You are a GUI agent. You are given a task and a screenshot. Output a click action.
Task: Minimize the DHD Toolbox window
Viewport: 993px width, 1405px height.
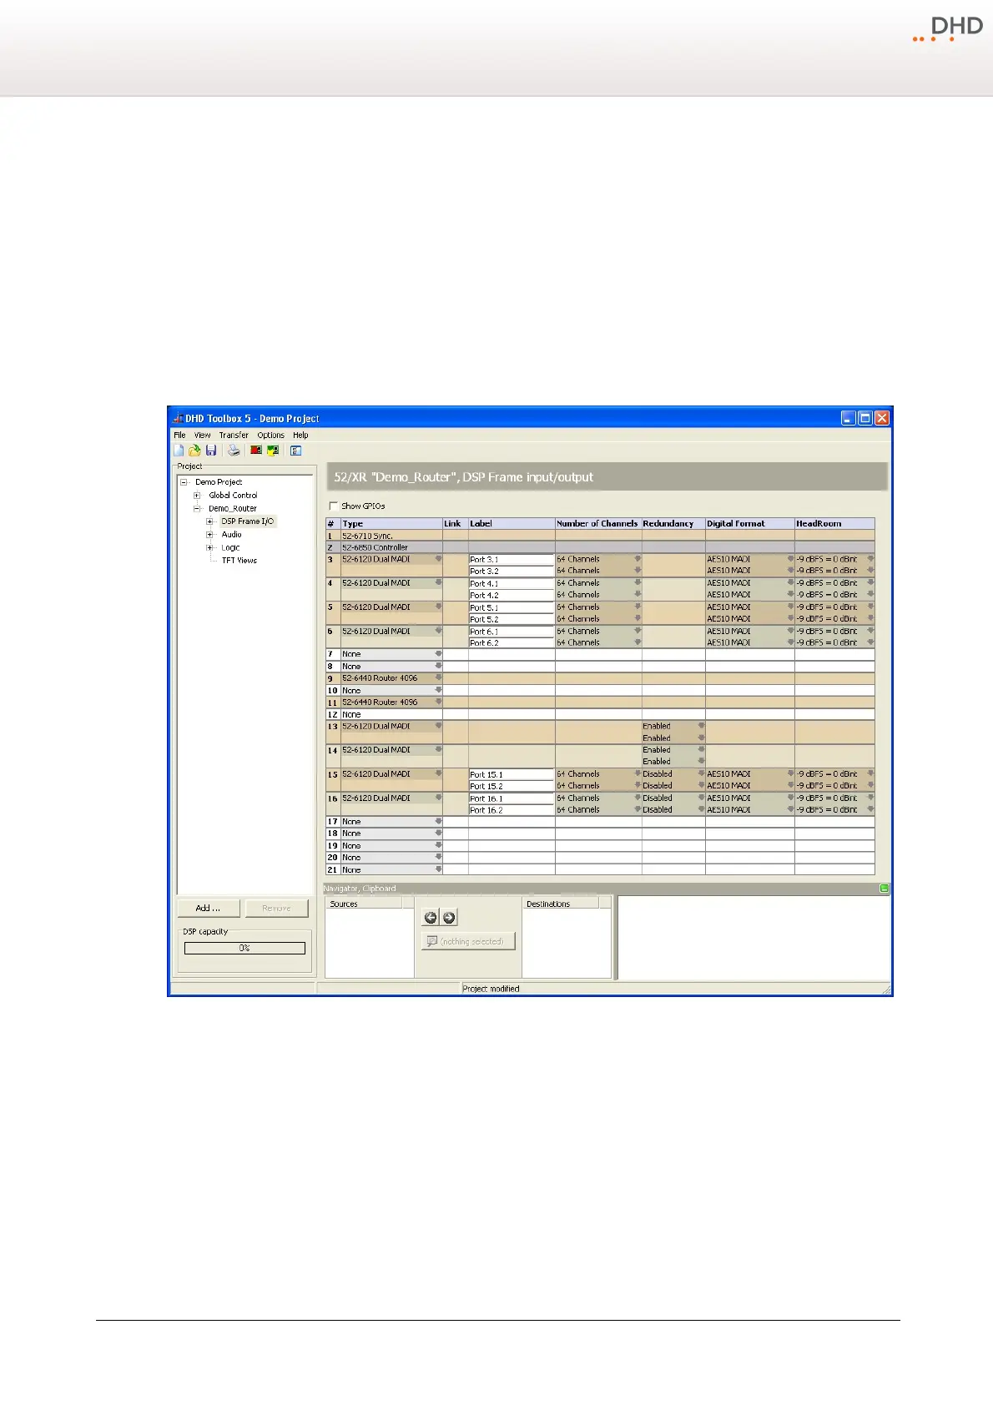849,418
